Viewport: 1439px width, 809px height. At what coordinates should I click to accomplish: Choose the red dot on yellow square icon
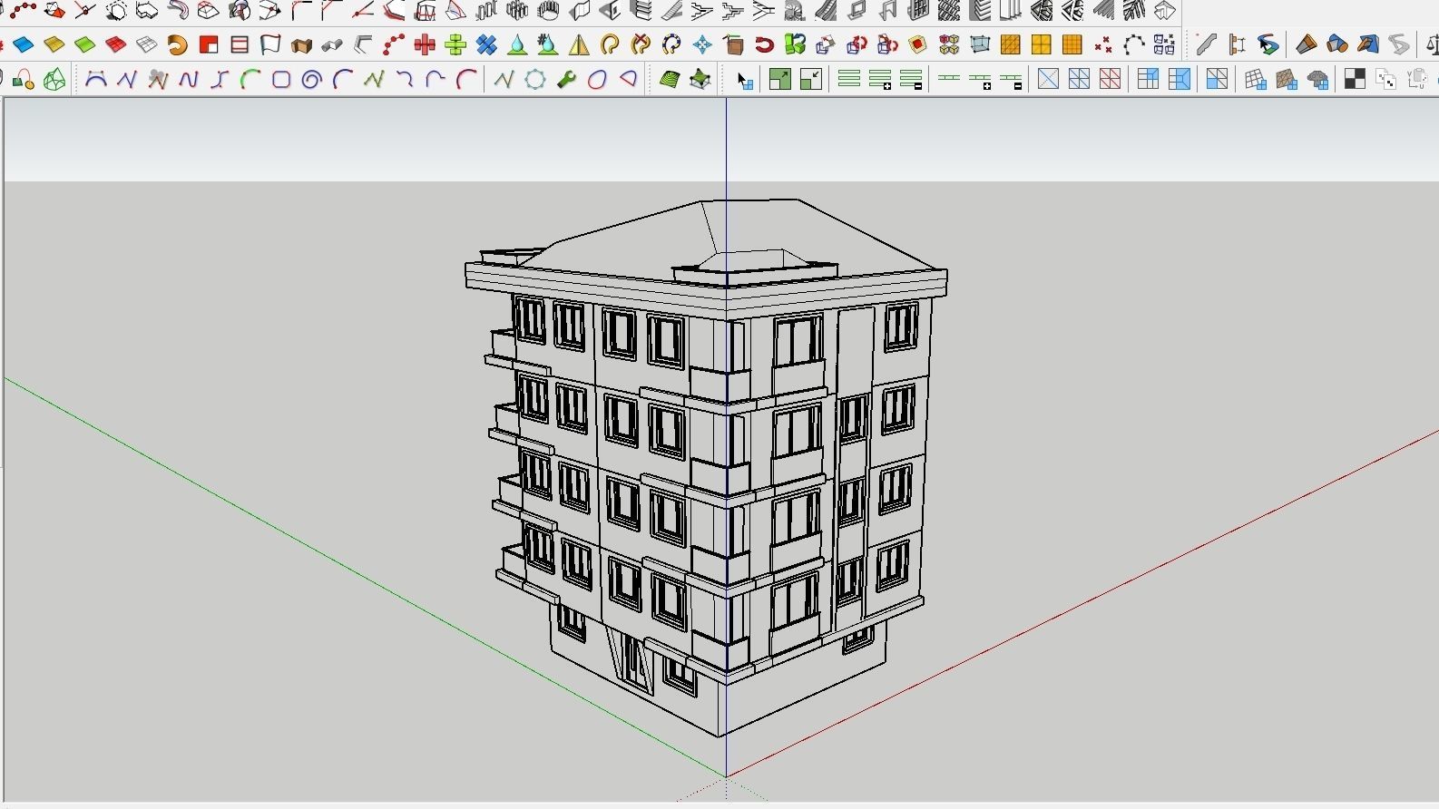917,44
